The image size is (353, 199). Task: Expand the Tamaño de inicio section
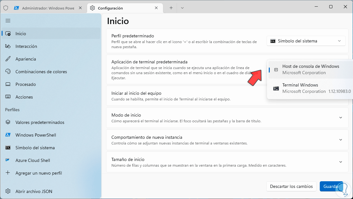click(341, 162)
